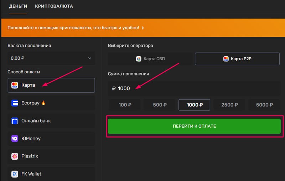Screen dimensions: 285x181
Task: Select the Карта СБП operator
Action: click(x=150, y=59)
